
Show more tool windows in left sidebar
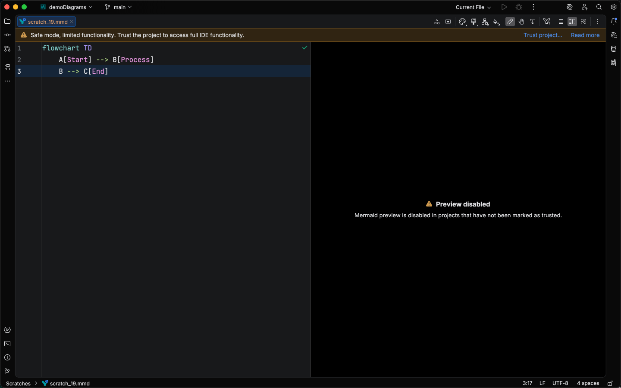[7, 81]
